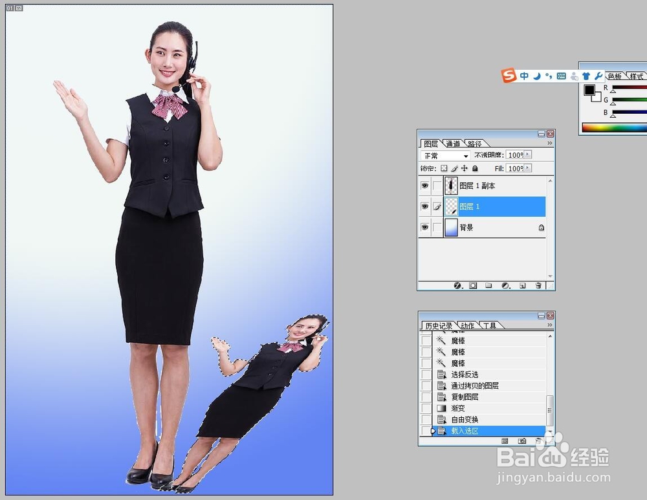Image resolution: width=647 pixels, height=500 pixels.
Task: Set history brush source for 渐变 state
Action: (426, 408)
